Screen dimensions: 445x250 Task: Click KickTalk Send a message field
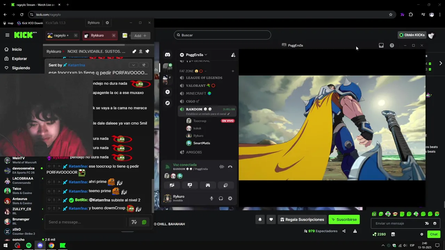tap(86, 222)
